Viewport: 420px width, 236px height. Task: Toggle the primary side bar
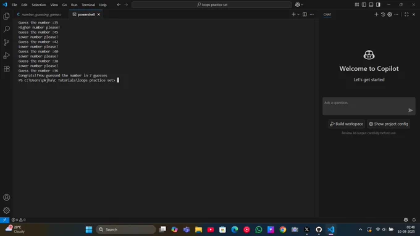point(364,4)
